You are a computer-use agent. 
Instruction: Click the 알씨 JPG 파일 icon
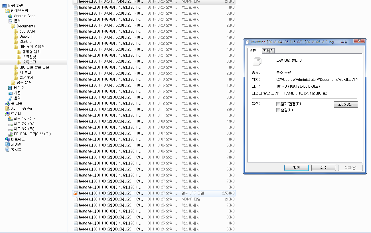[x=76, y=193]
